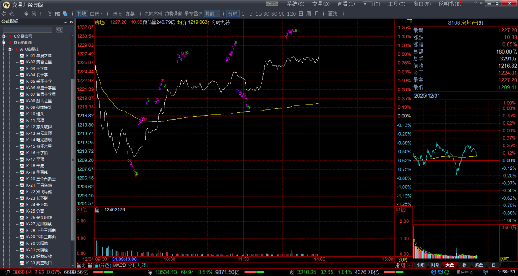Click the search magnifier in formula panel

coord(59,29)
